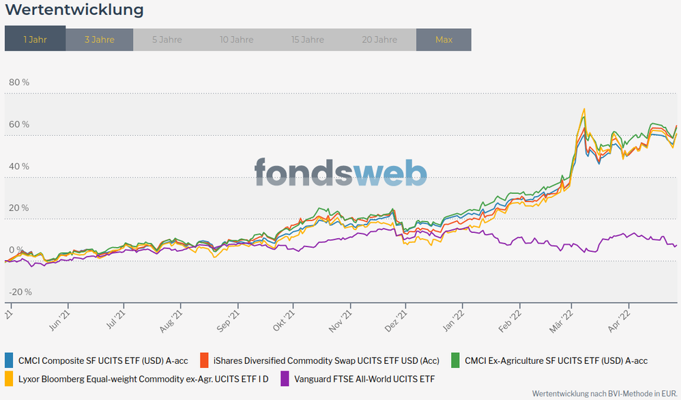Image resolution: width=681 pixels, height=400 pixels.
Task: Click the fondsweb watermark logo
Action: coord(340,172)
